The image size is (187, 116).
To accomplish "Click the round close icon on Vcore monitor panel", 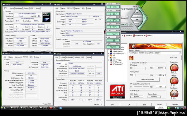I will 119,4.
